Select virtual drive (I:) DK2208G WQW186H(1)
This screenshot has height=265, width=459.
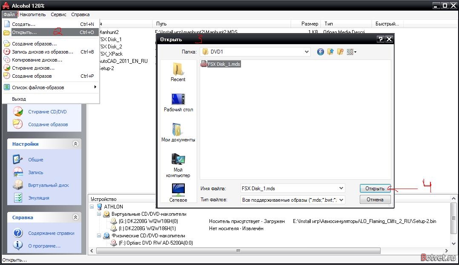(147, 228)
